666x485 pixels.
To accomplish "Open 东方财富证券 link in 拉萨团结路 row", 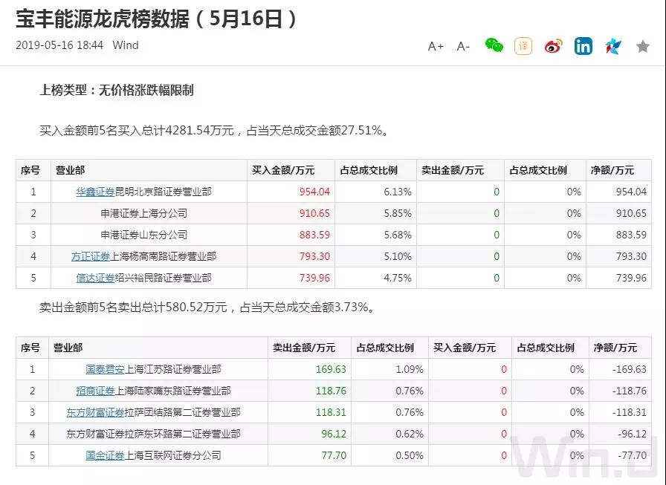I will pos(95,412).
